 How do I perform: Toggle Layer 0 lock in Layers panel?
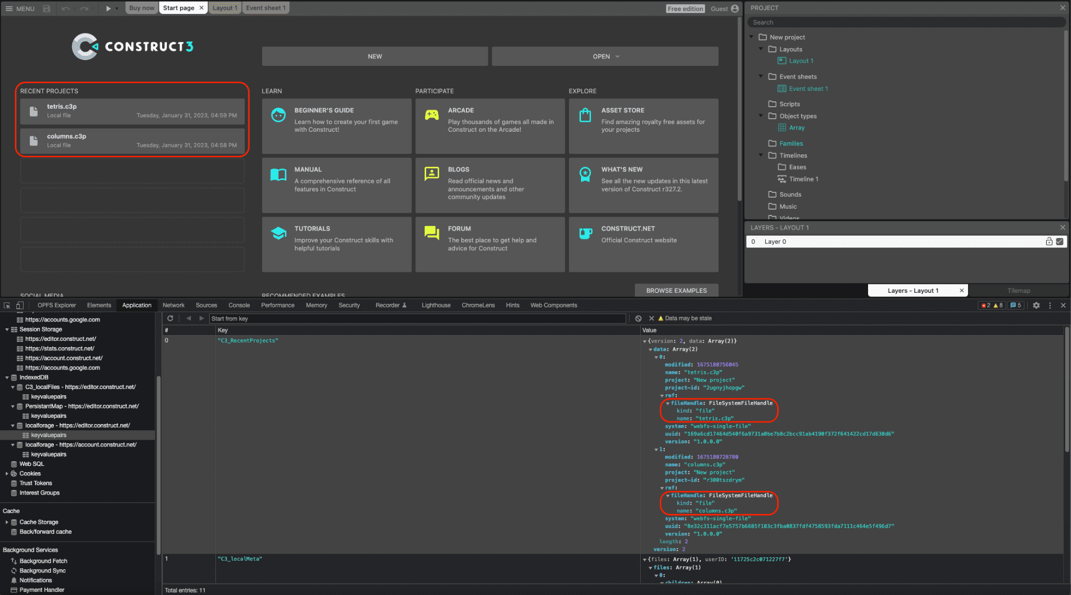pyautogui.click(x=1050, y=241)
